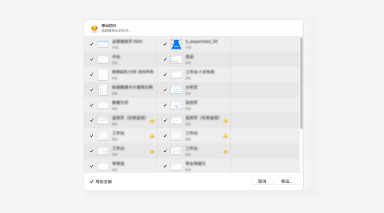Select the thumbnail of the 1920 slice
Screen dimensions: 384x213
coord(103,44)
